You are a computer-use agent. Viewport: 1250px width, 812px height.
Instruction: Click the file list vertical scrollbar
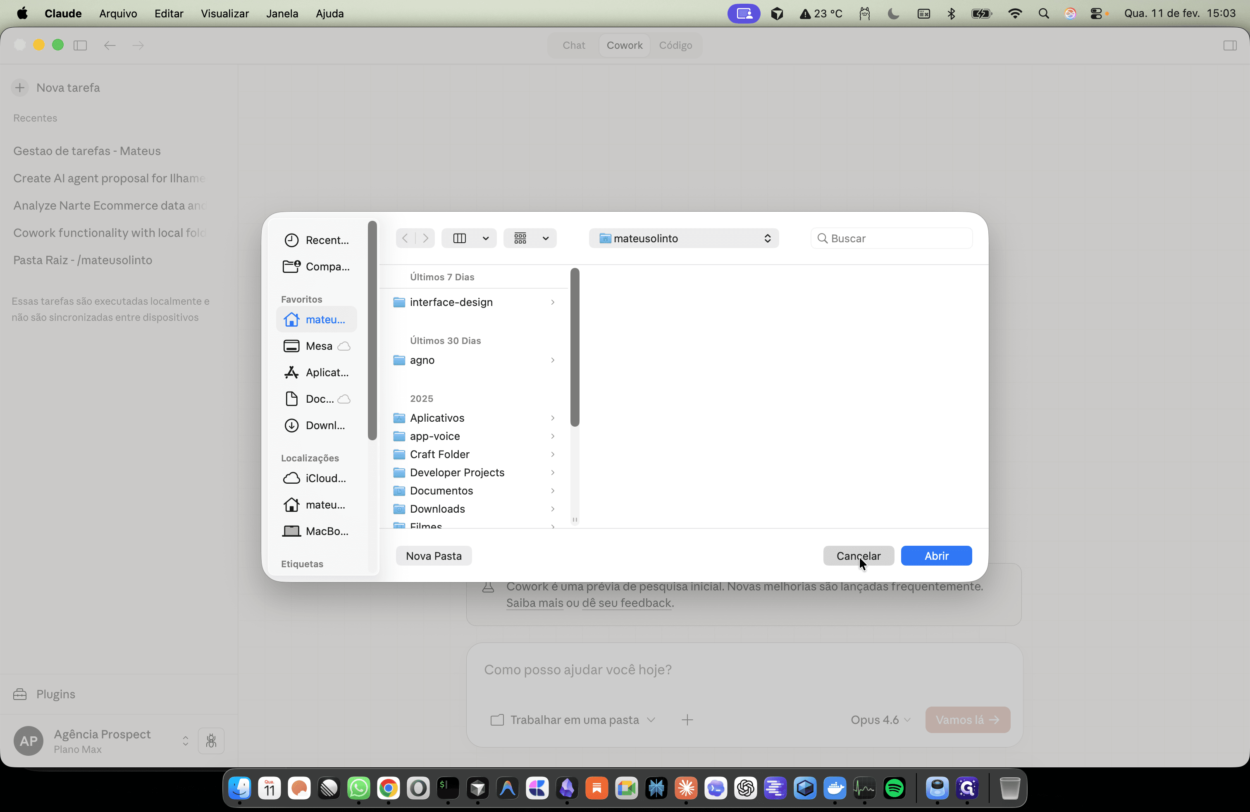(575, 347)
